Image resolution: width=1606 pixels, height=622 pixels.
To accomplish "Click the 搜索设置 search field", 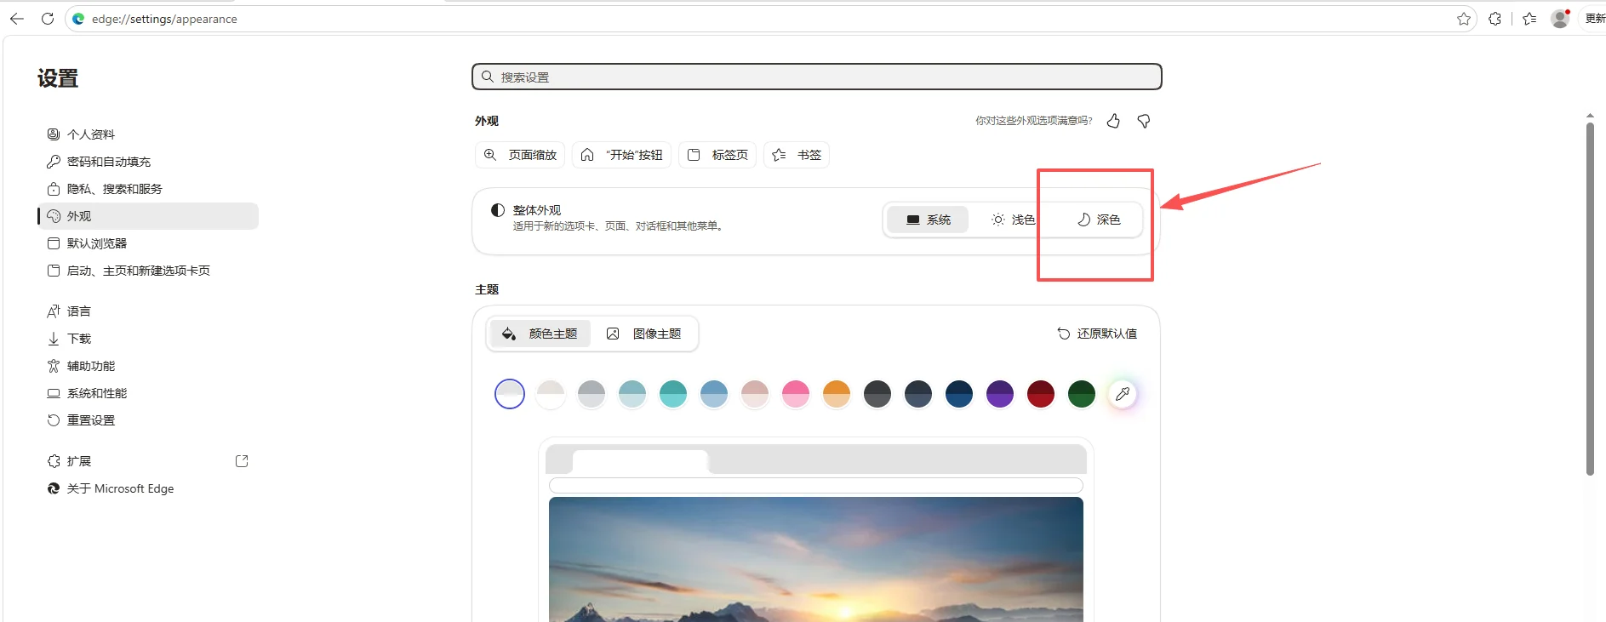I will click(817, 77).
